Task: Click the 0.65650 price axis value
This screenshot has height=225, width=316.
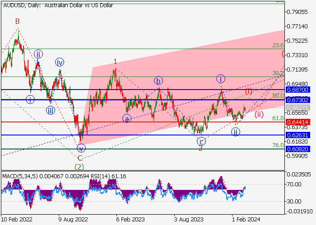Action: [297, 112]
